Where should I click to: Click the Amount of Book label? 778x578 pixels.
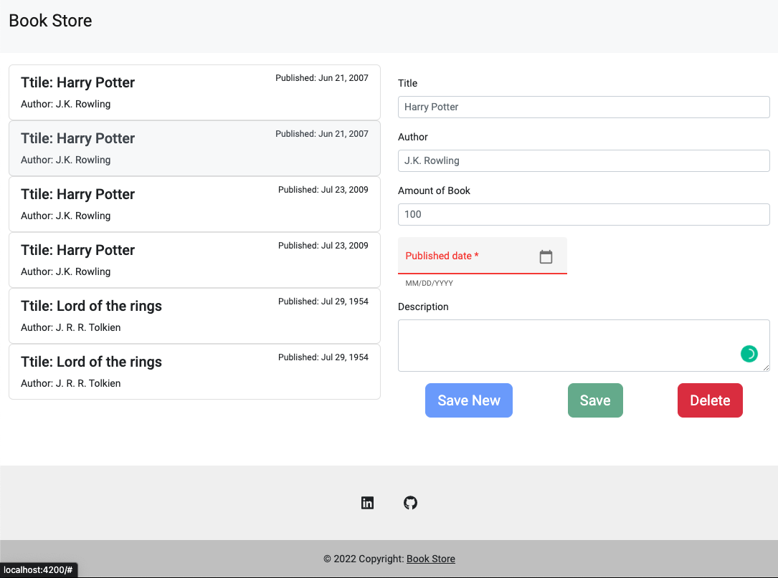434,191
